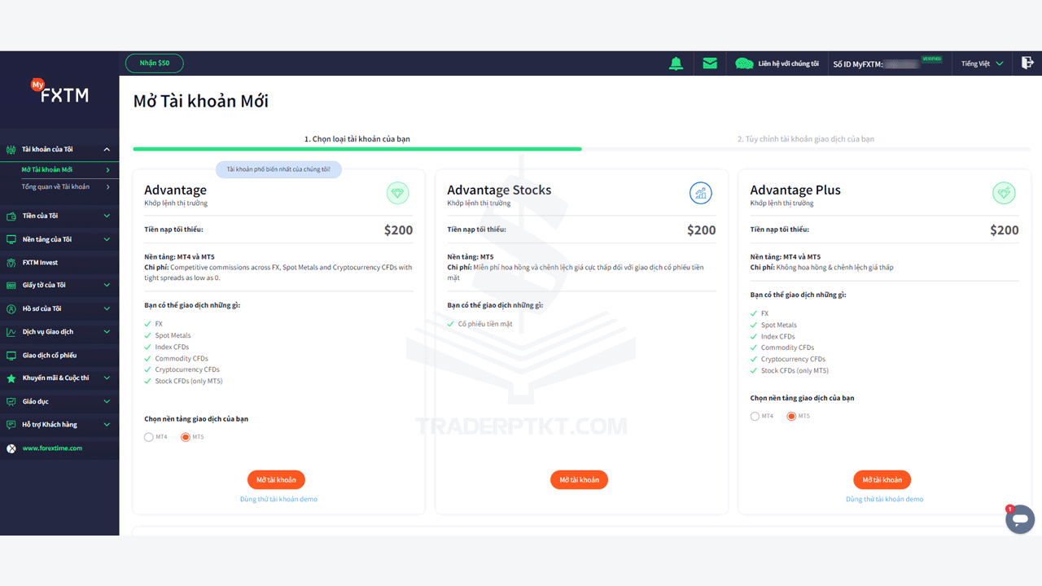Open FXTM Invest menu item
The width and height of the screenshot is (1042, 586).
59,263
